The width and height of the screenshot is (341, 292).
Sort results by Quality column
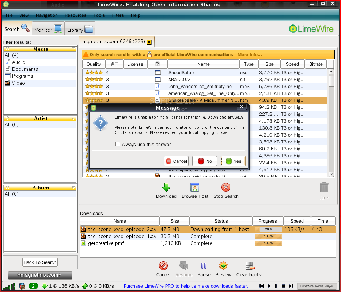coord(94,64)
